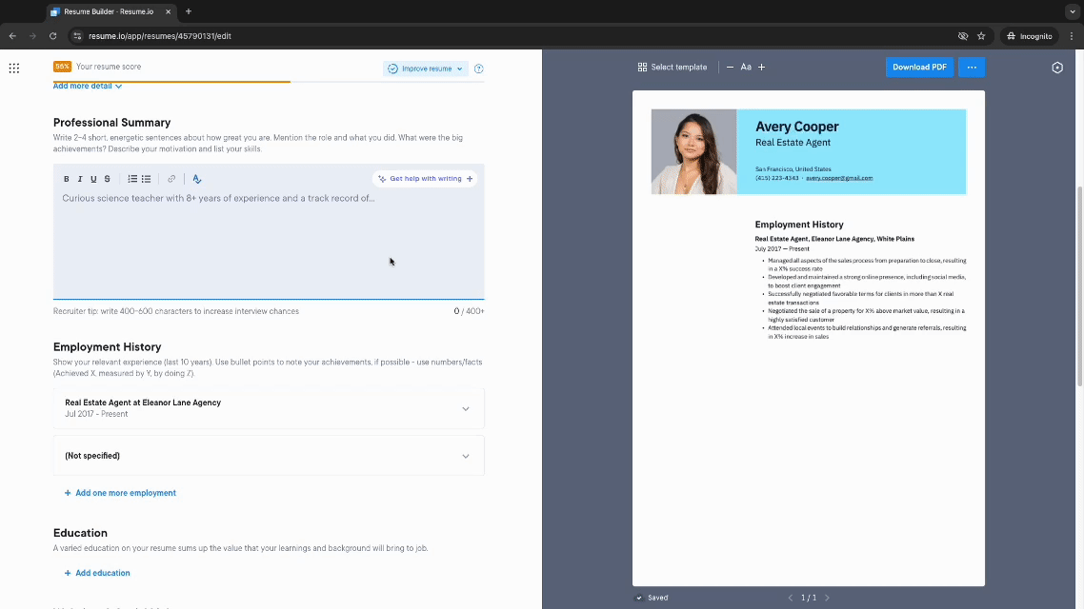
Task: Toggle underline in the text editor
Action: point(93,179)
